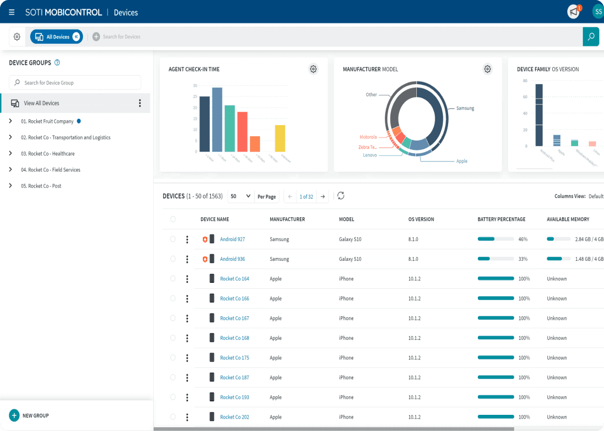Viewport: 604px width, 431px height.
Task: Sort by OS Version column header
Action: click(421, 219)
